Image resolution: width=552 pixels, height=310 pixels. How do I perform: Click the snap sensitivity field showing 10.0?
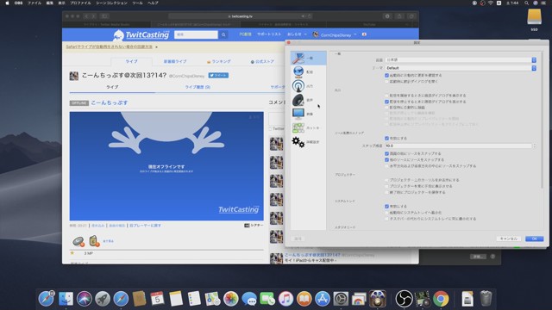tap(458, 146)
